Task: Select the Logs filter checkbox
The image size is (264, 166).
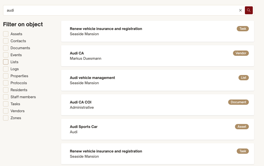Action: pos(6,69)
